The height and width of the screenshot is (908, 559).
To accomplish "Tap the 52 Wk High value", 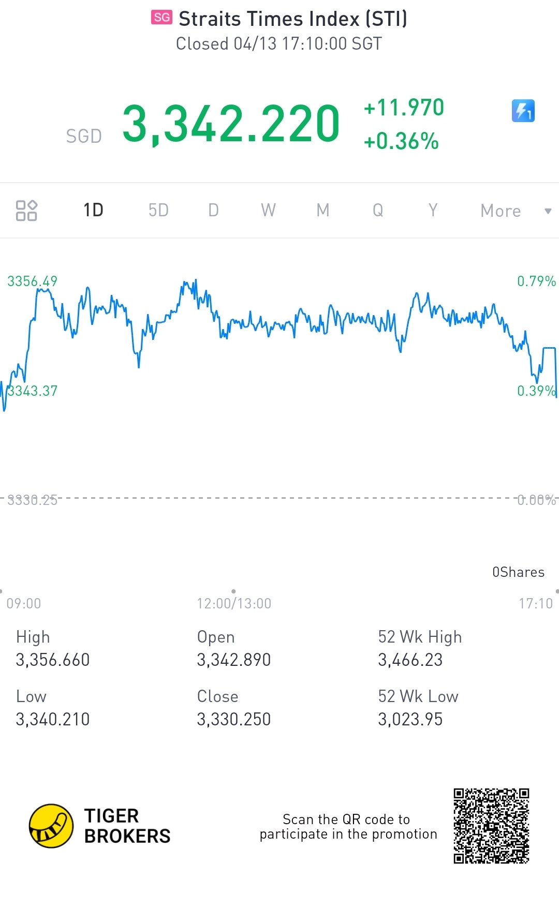I will coord(410,660).
